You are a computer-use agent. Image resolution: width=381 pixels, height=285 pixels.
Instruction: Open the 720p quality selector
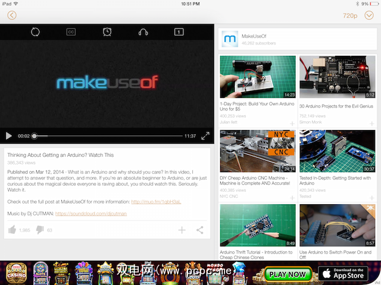pos(350,16)
